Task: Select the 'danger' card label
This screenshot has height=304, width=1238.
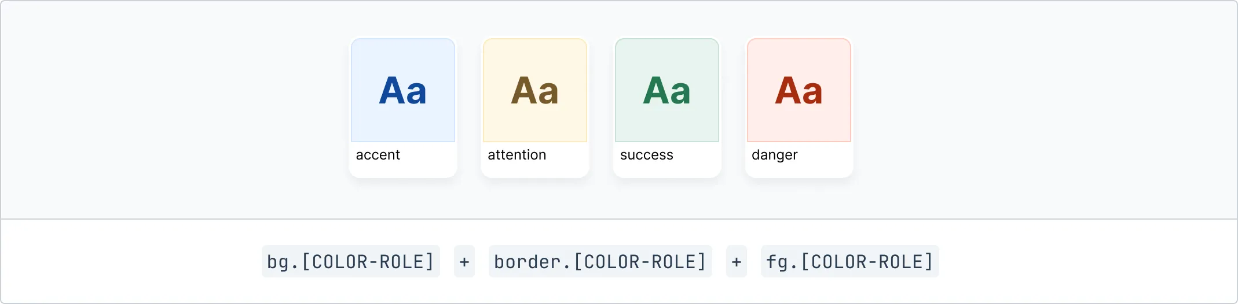Action: coord(775,155)
